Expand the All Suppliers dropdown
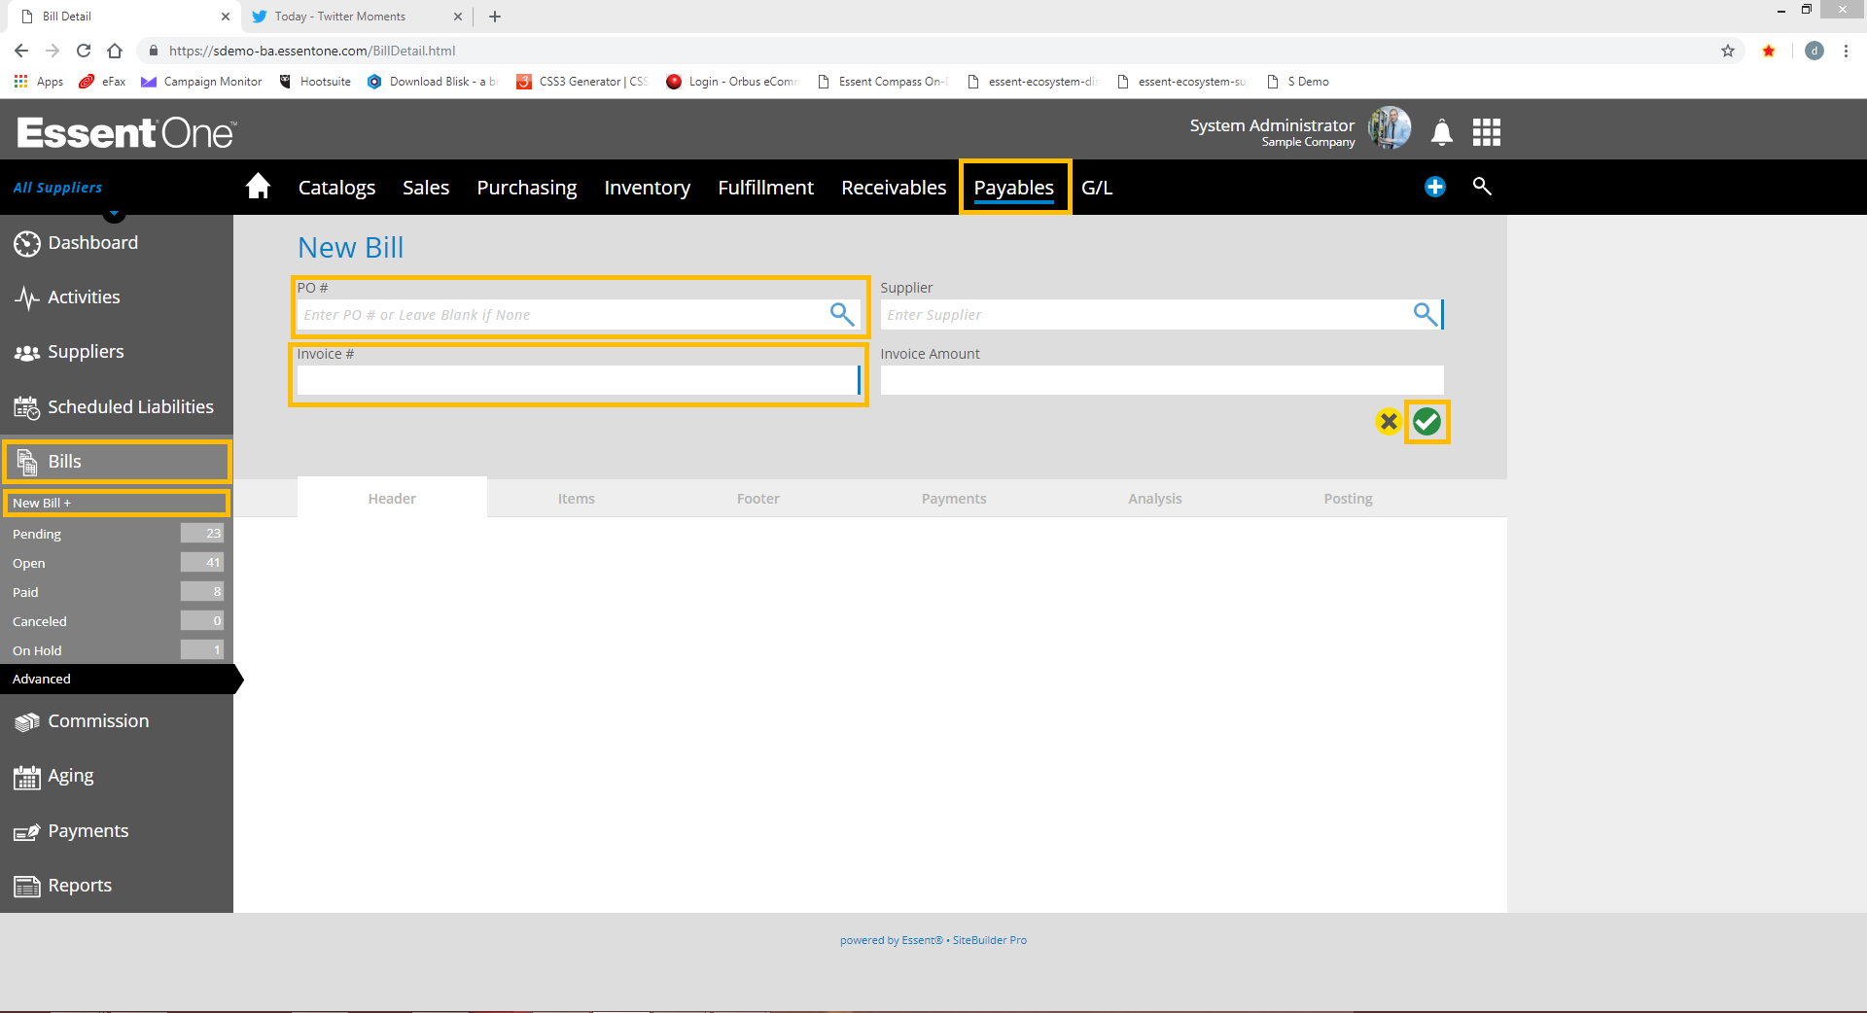This screenshot has width=1867, height=1013. 115,214
